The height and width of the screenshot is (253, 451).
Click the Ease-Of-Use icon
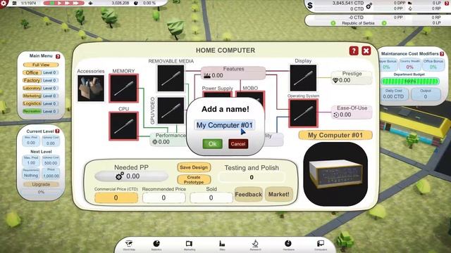tap(336, 115)
